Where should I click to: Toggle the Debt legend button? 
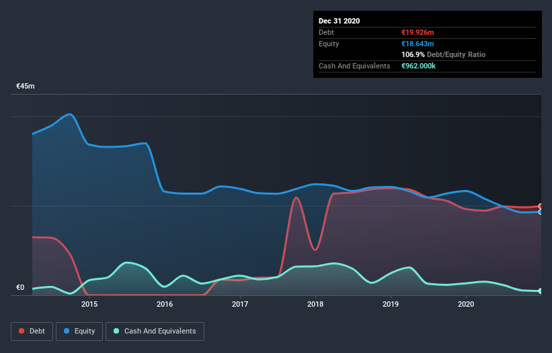[32, 332]
